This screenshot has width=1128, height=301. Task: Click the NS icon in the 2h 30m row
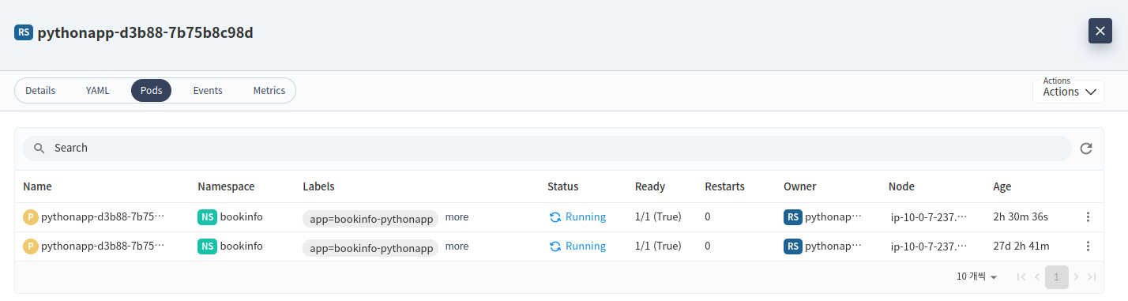click(x=207, y=216)
